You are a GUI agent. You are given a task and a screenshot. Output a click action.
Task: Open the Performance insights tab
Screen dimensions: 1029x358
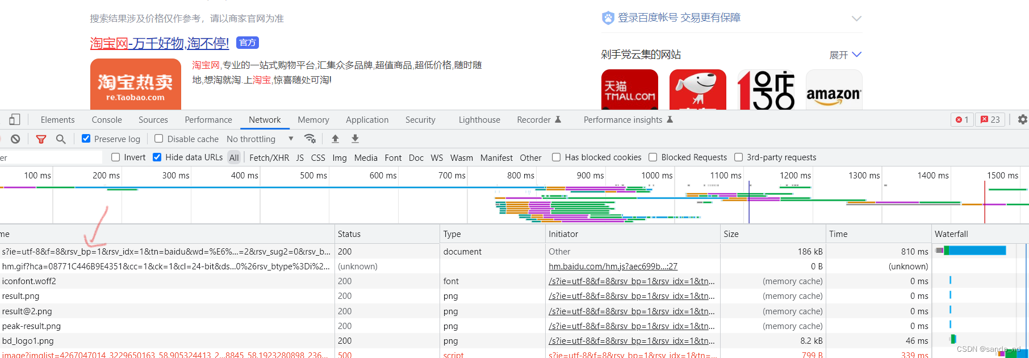[628, 119]
